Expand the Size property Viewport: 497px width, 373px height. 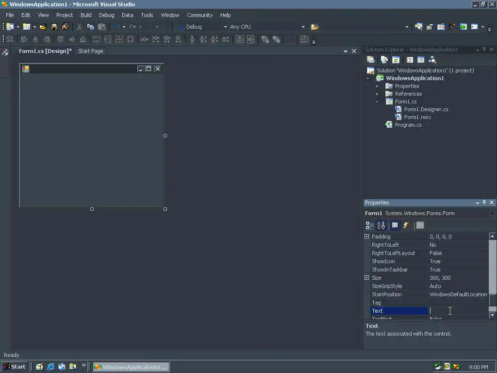tap(367, 277)
